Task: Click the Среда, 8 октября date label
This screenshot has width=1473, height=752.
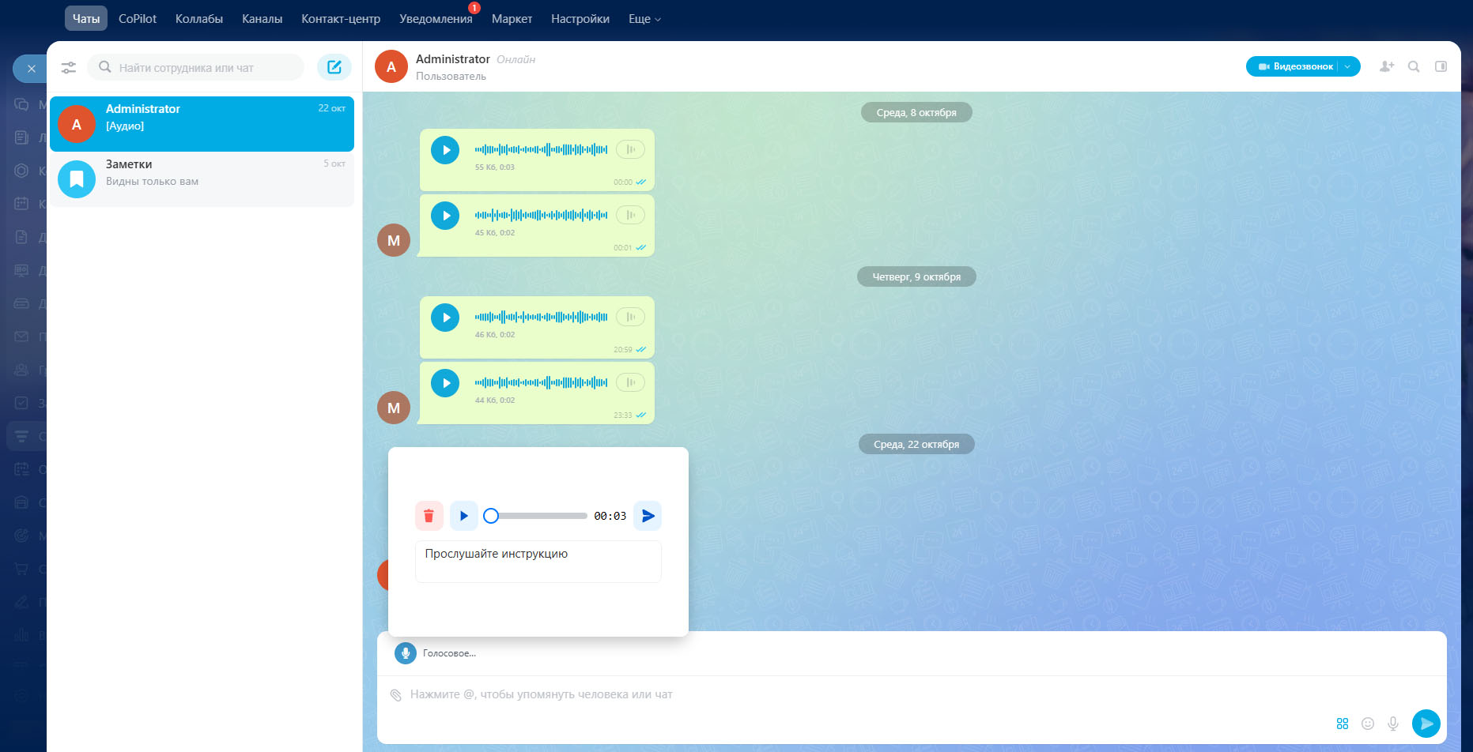Action: point(916,113)
